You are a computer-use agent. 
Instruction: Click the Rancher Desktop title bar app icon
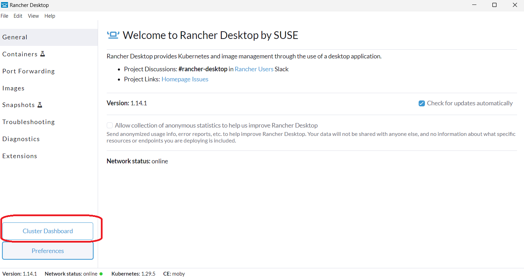click(5, 5)
